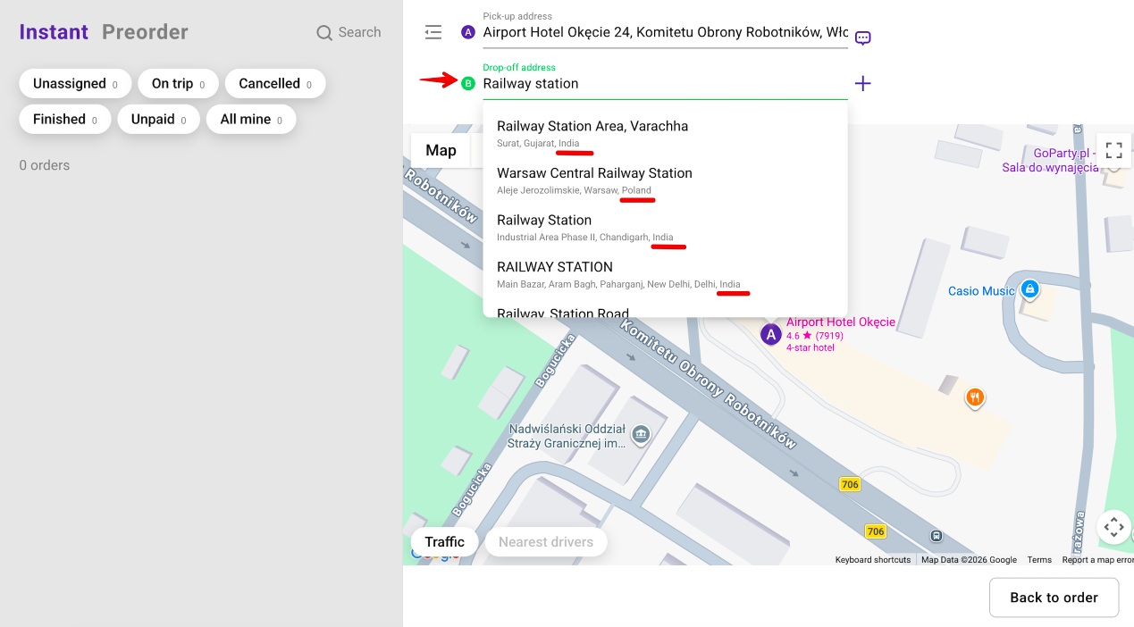1134x627 pixels.
Task: Click the Drop-off address input field
Action: click(661, 83)
